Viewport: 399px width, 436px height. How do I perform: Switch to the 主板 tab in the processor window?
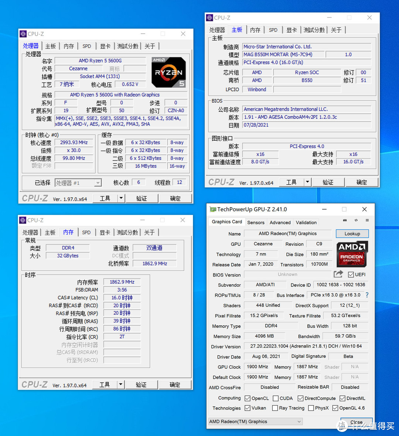51,46
